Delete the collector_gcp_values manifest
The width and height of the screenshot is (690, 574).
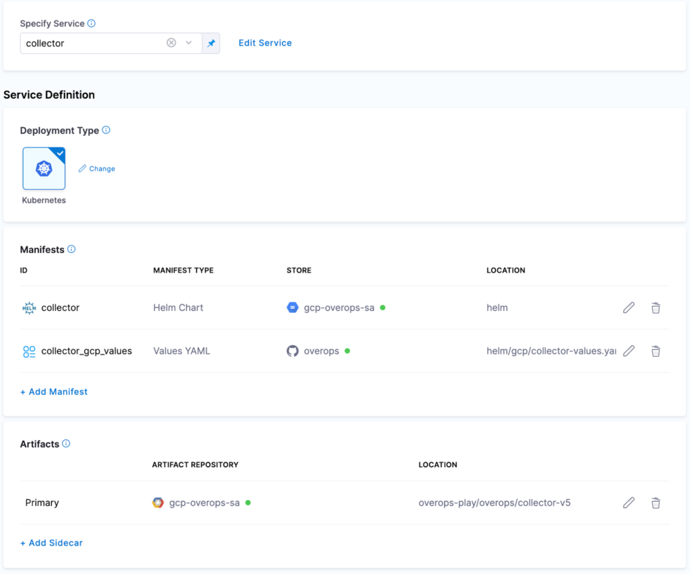[x=656, y=351]
